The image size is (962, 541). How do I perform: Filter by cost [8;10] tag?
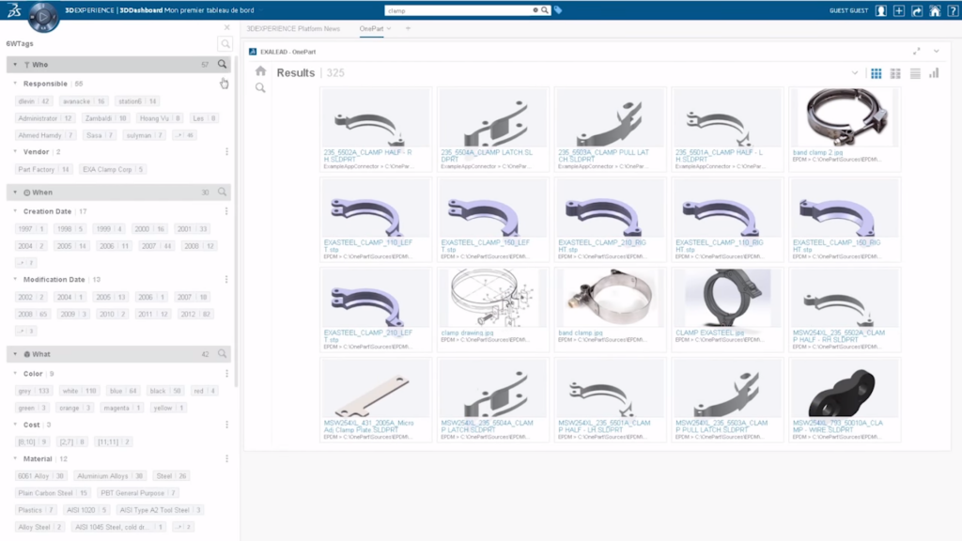[33, 441]
